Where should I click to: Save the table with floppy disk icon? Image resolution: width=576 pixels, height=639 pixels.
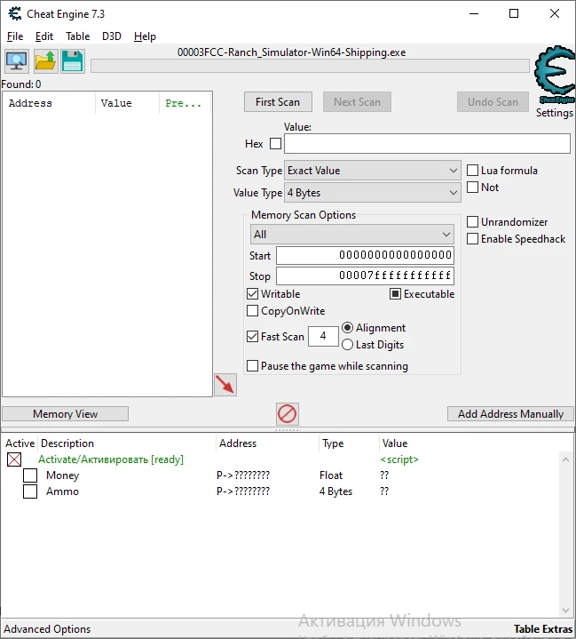[73, 61]
